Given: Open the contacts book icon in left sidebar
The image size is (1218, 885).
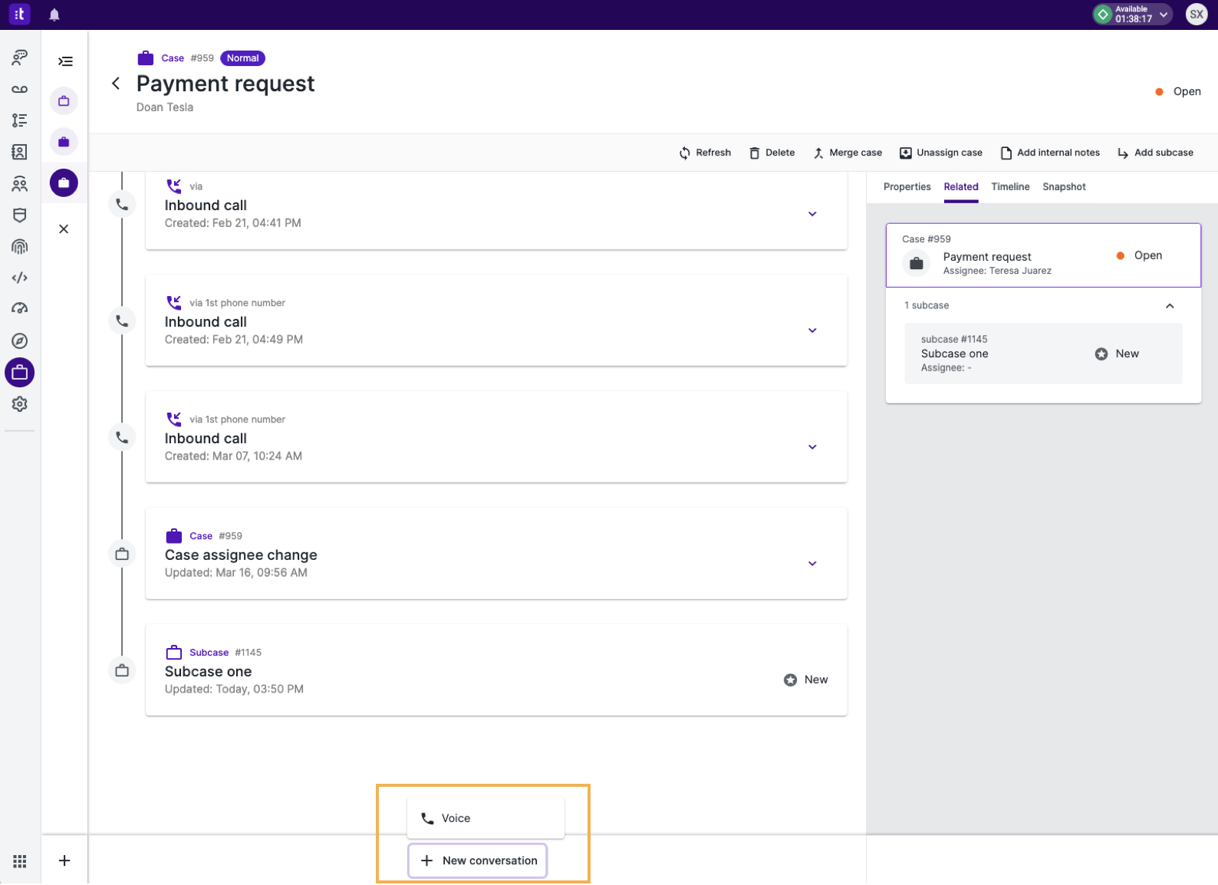Looking at the screenshot, I should pyautogui.click(x=20, y=152).
